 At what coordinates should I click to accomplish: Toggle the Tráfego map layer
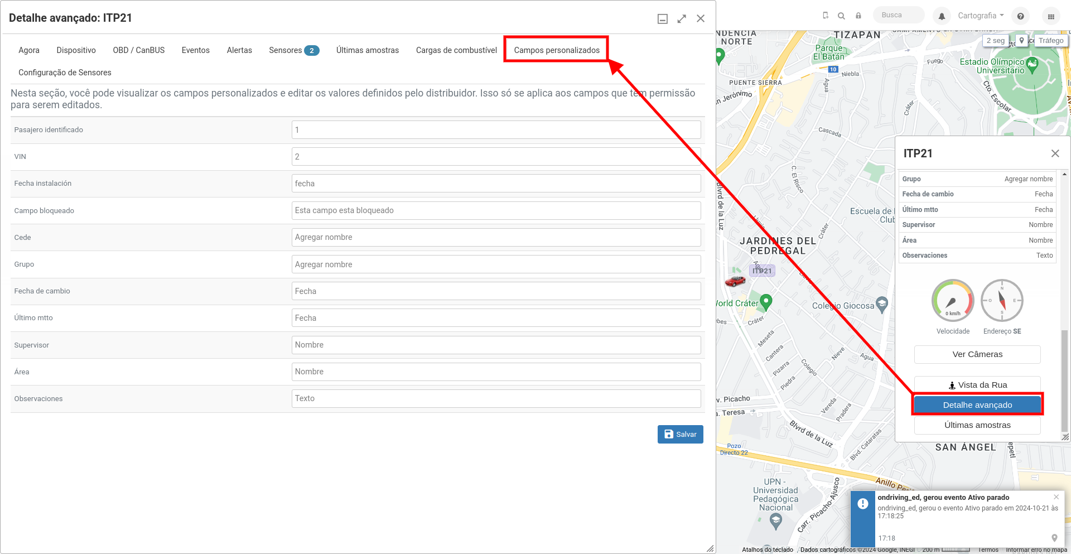(x=1051, y=41)
